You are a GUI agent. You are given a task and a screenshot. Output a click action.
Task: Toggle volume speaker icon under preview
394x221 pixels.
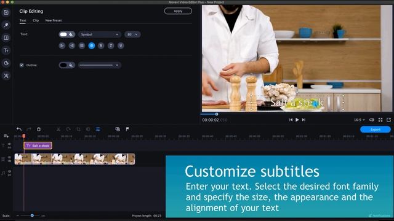[372, 120]
